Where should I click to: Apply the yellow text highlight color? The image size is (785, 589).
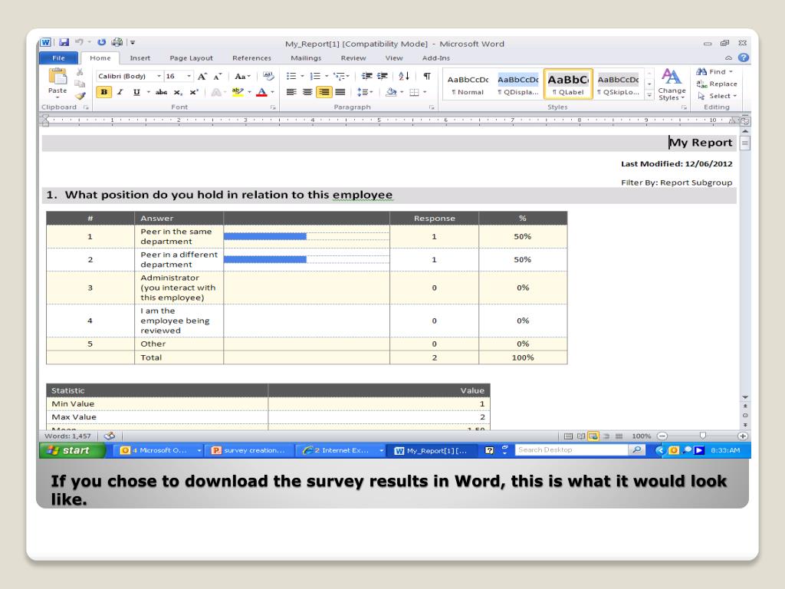click(x=238, y=92)
